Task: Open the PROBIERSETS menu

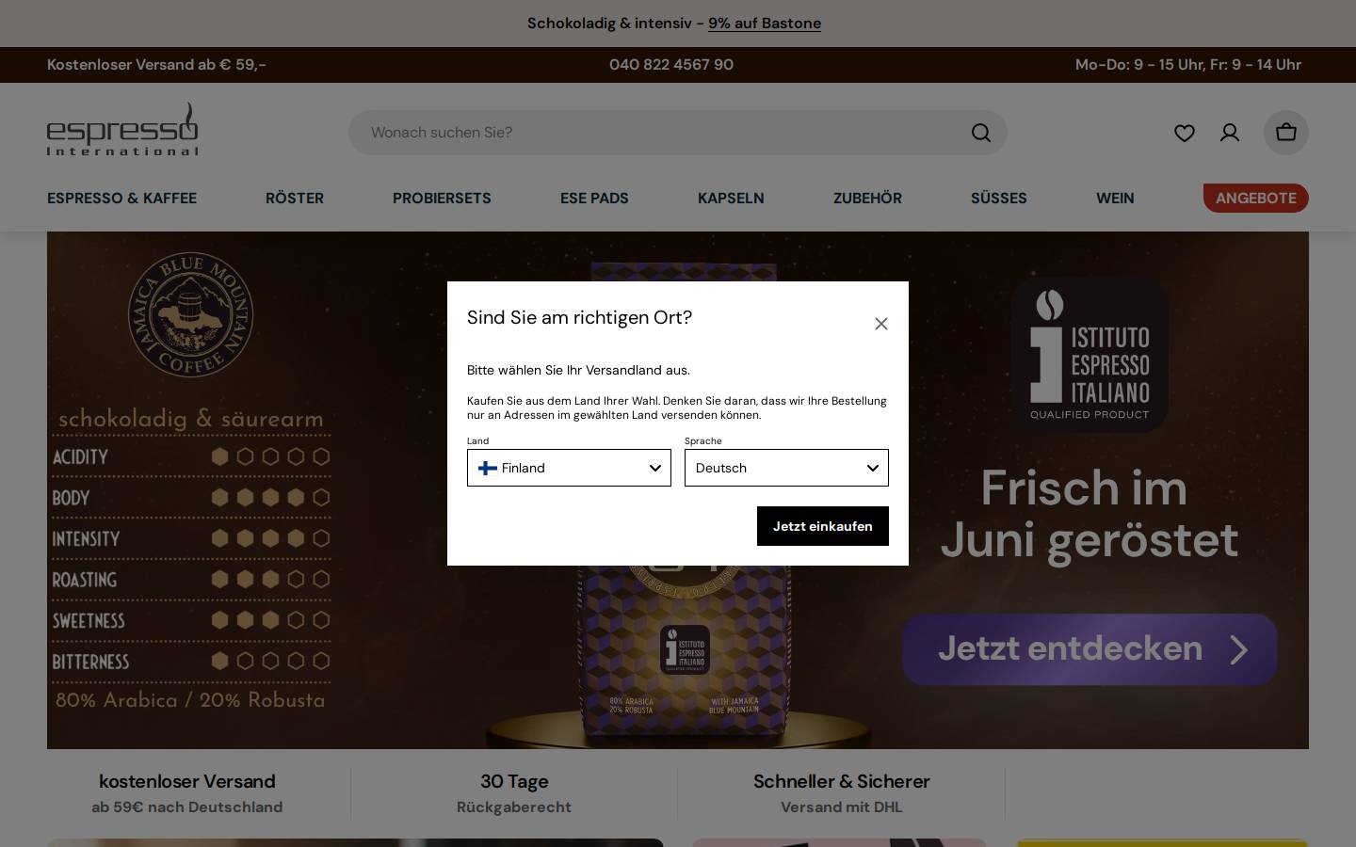Action: click(442, 198)
